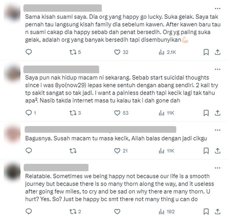Viewport: 227px width, 219px height.
Task: Open more menu on the 'Bagusnya' tweet
Action: pyautogui.click(x=218, y=130)
